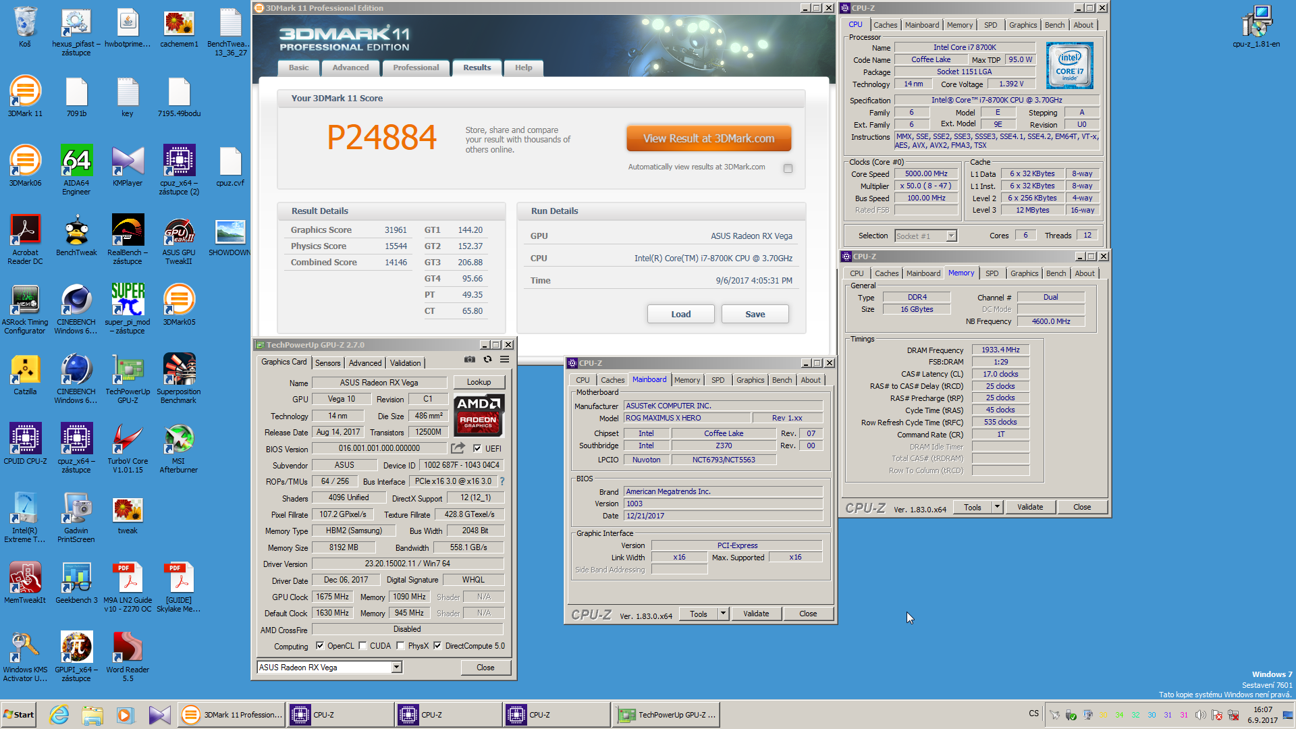This screenshot has width=1296, height=729.
Task: Toggle CUDA checkbox in GPU-Z
Action: (363, 646)
